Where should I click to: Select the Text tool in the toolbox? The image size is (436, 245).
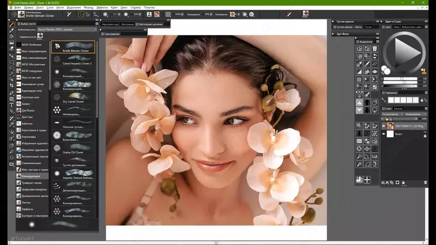pyautogui.click(x=11, y=105)
